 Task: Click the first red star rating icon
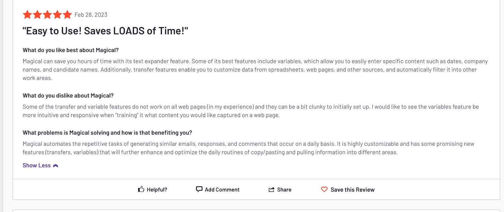26,14
